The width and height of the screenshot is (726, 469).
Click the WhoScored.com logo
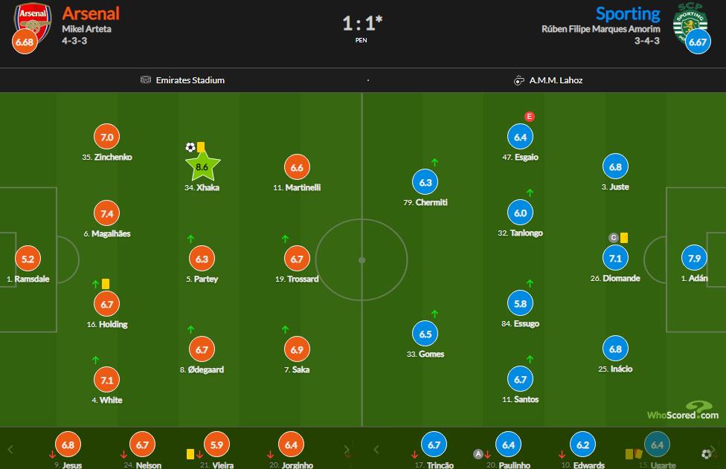point(682,412)
